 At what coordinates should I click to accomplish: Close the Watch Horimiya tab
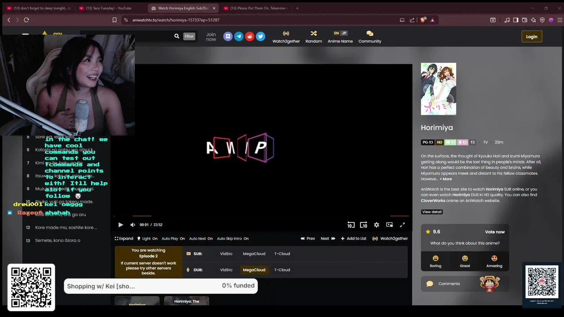[214, 8]
